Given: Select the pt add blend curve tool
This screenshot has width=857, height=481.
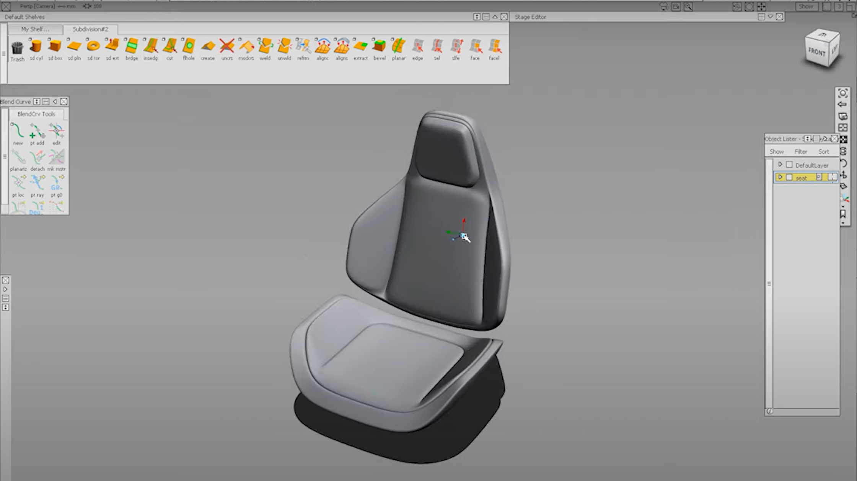Looking at the screenshot, I should click(37, 131).
